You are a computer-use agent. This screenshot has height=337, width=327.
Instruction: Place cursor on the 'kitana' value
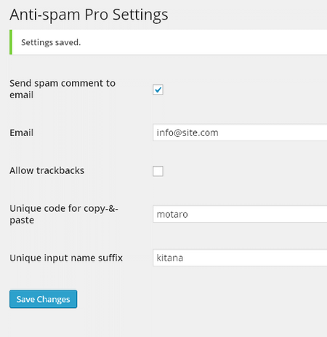coord(170,258)
